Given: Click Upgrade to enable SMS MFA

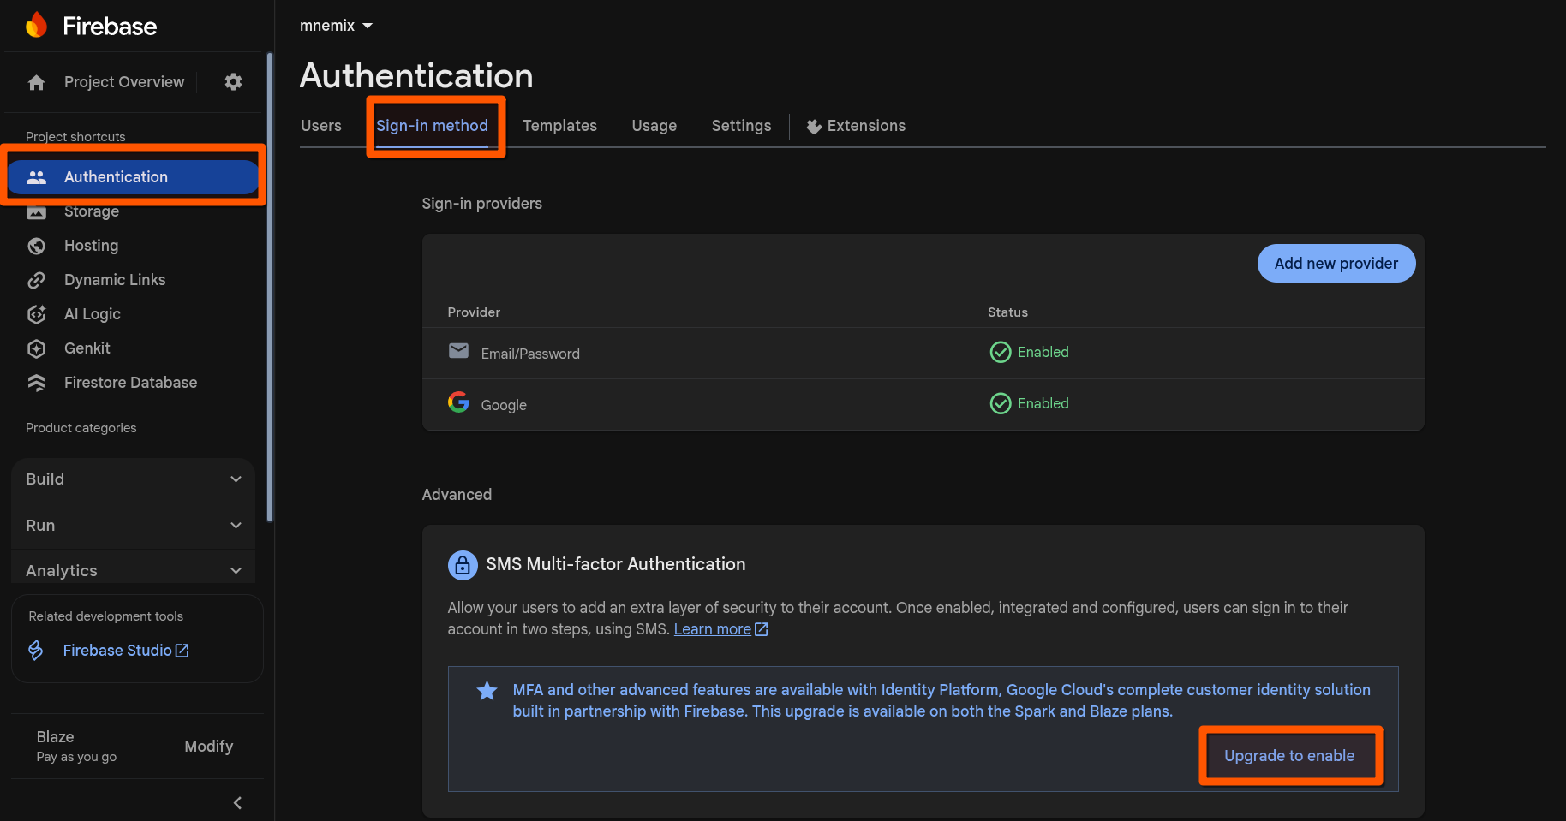Looking at the screenshot, I should pos(1289,755).
